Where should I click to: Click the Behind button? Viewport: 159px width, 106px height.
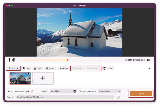pyautogui.click(x=63, y=68)
